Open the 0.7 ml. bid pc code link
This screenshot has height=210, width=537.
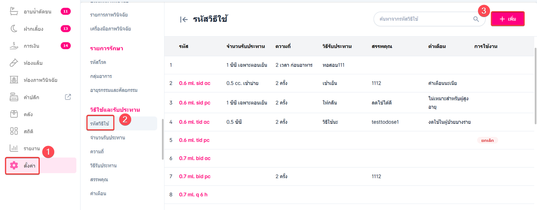pos(194,177)
